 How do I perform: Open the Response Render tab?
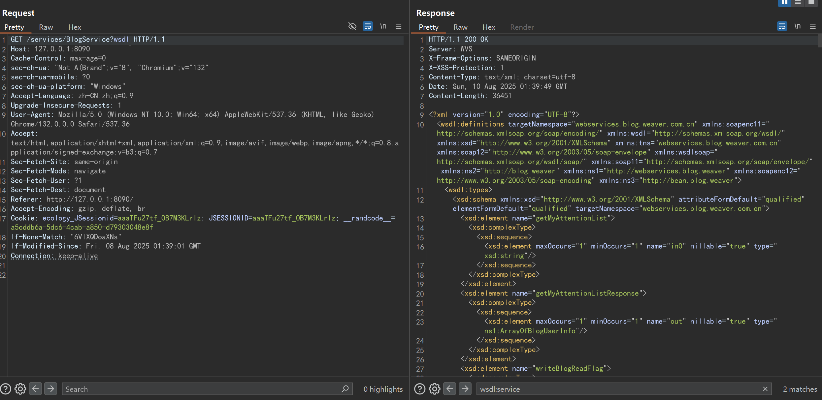[x=522, y=27]
